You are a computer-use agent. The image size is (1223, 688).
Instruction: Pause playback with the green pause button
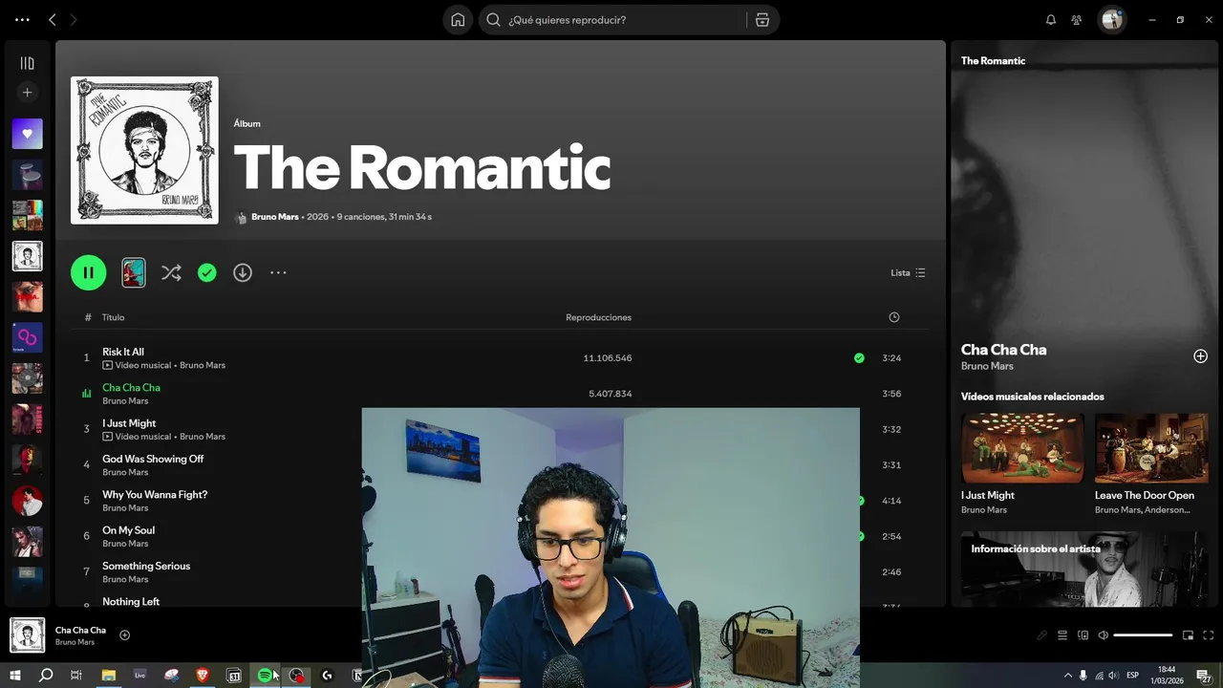point(88,272)
